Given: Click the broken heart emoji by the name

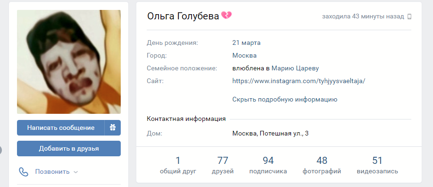Looking at the screenshot, I should (226, 16).
